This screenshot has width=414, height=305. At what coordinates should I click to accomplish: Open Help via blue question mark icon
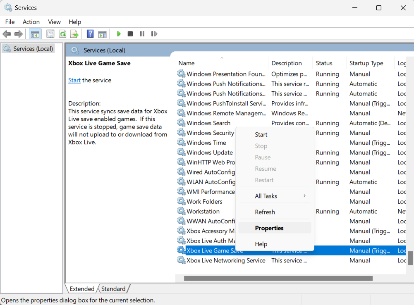90,34
